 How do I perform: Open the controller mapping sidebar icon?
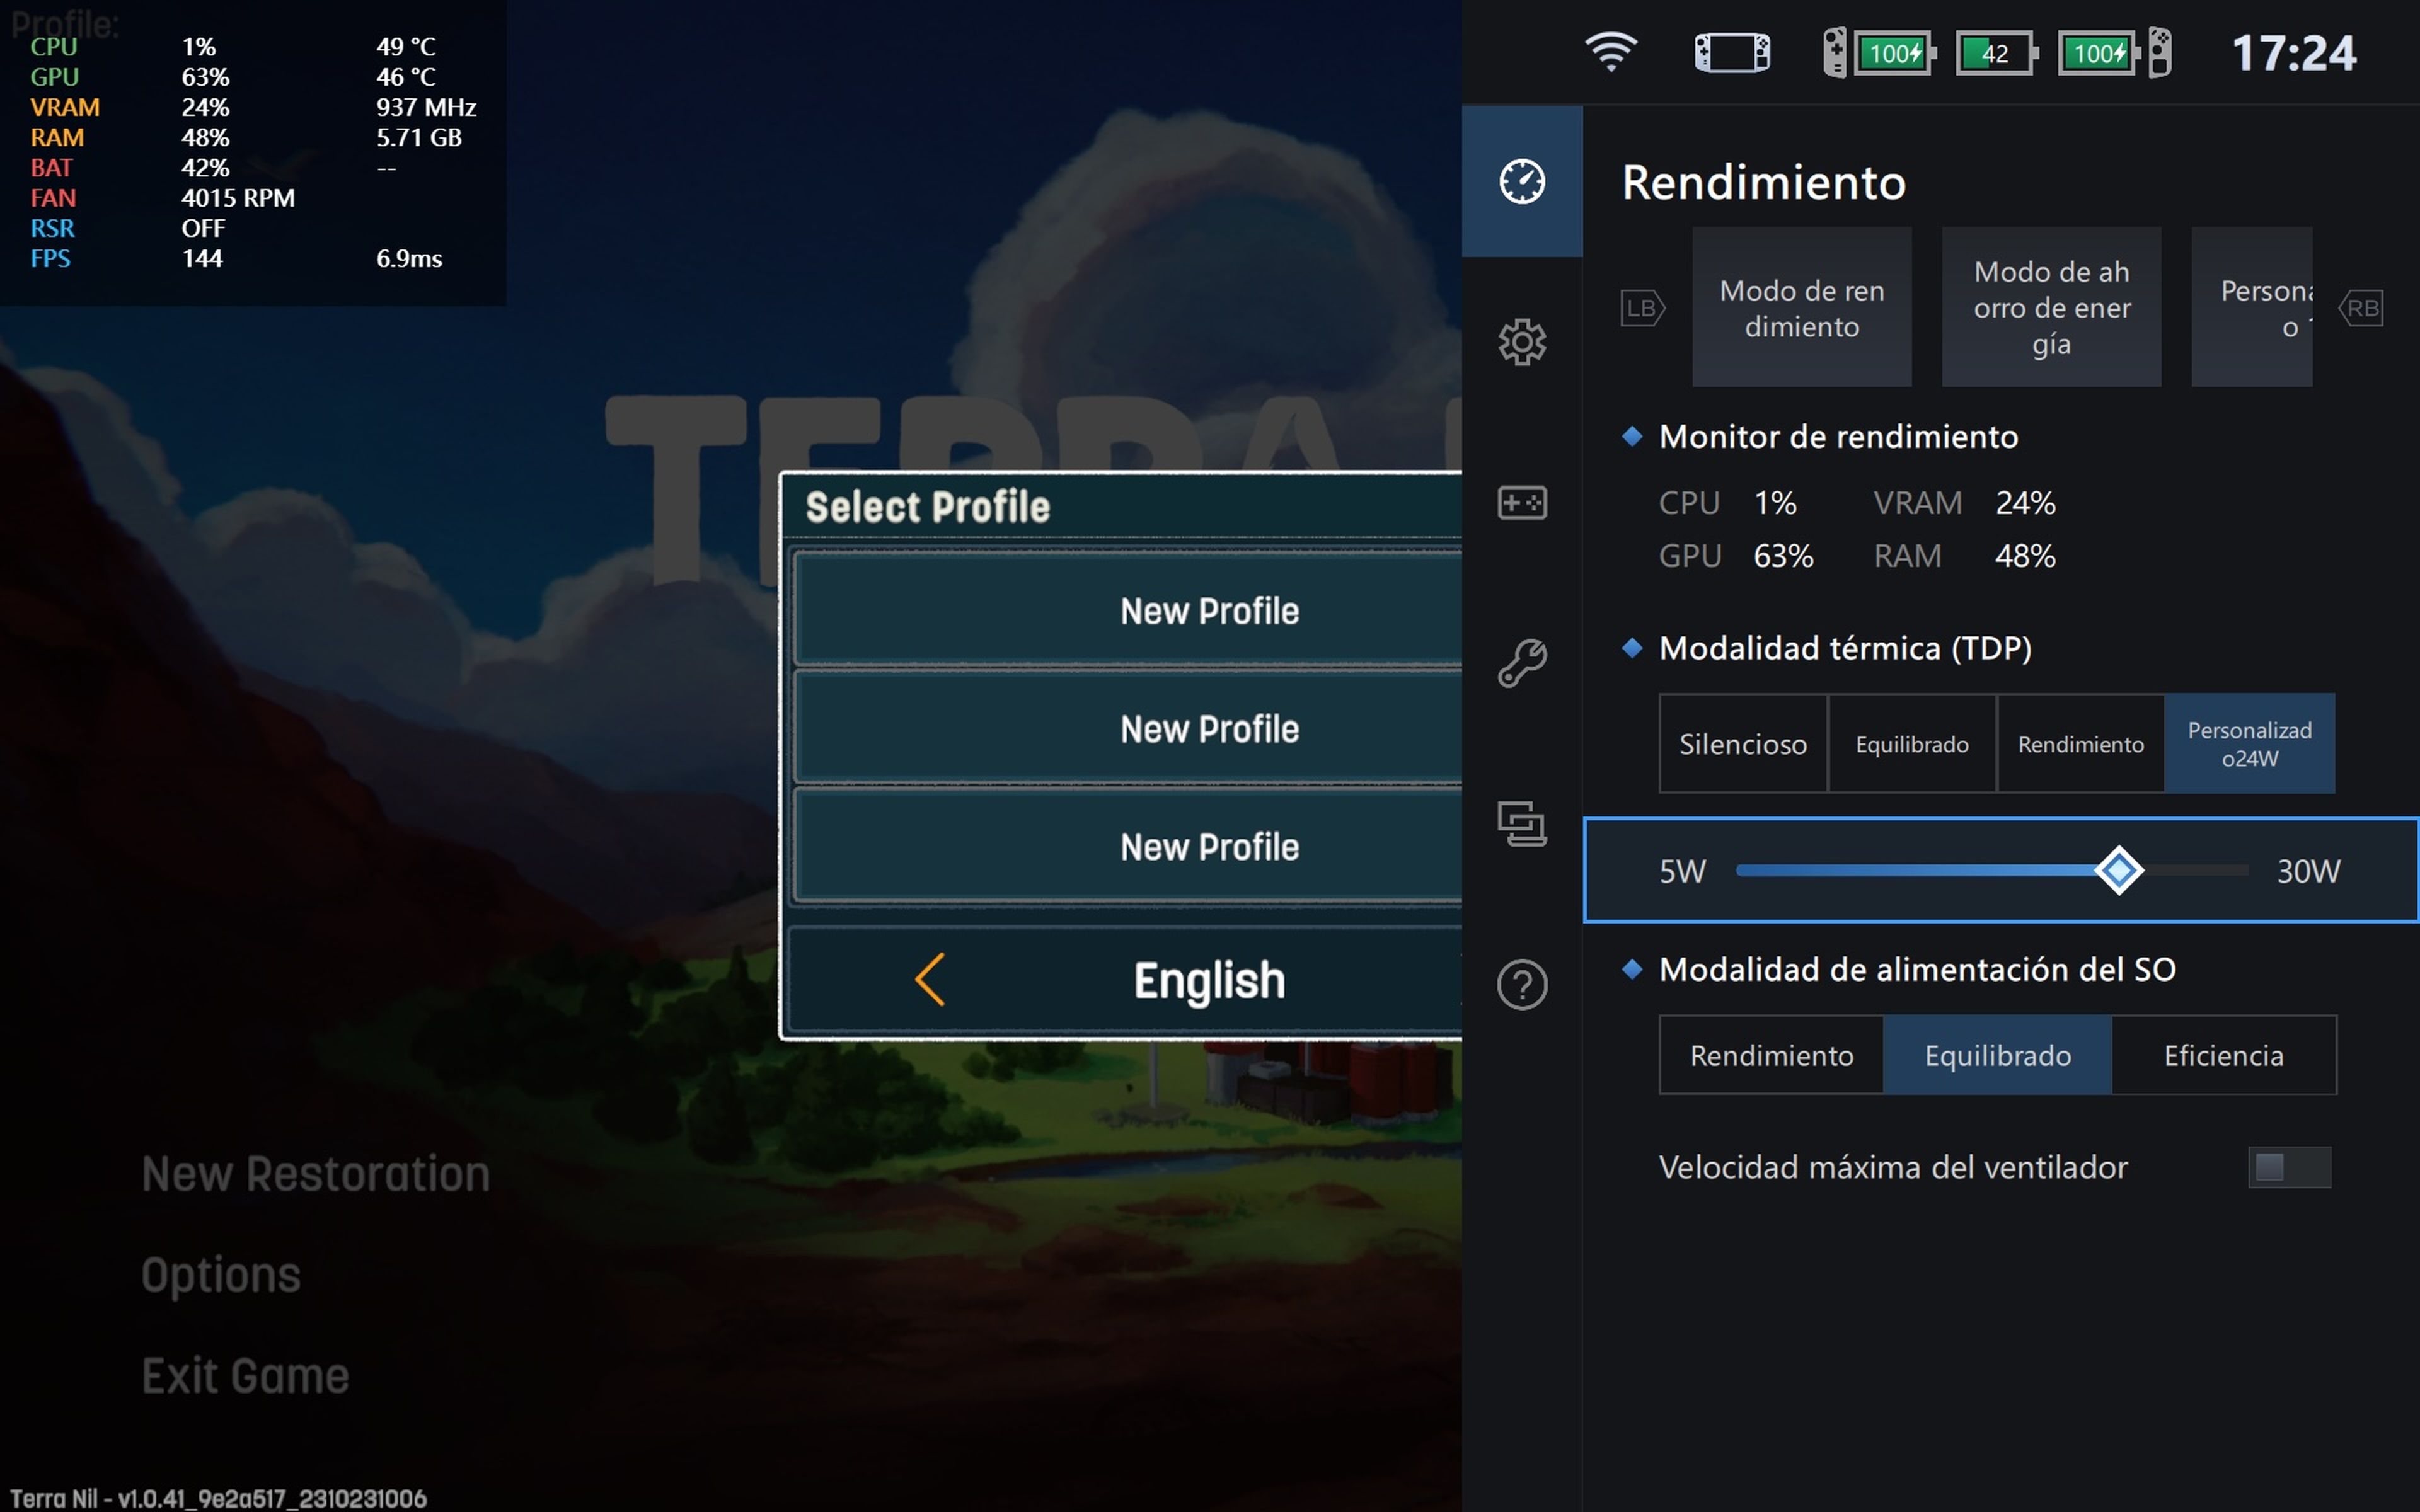[x=1522, y=502]
